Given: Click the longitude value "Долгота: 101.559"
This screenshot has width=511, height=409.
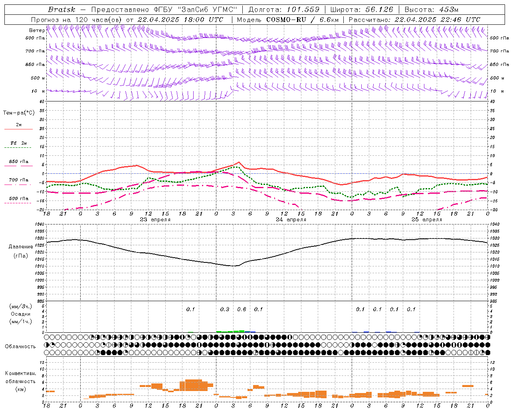Looking at the screenshot, I should tap(284, 10).
